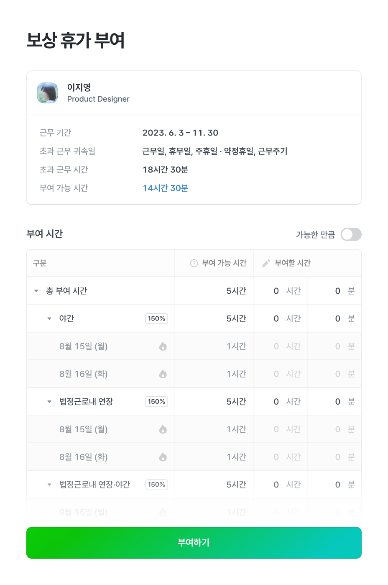
Task: Click the blue 14시간 30분 link
Action: pos(166,188)
